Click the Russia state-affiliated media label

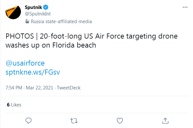pos(61,22)
